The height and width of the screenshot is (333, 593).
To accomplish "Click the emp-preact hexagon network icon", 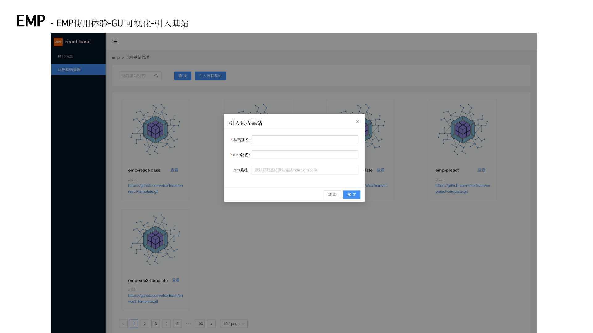I will tap(462, 129).
